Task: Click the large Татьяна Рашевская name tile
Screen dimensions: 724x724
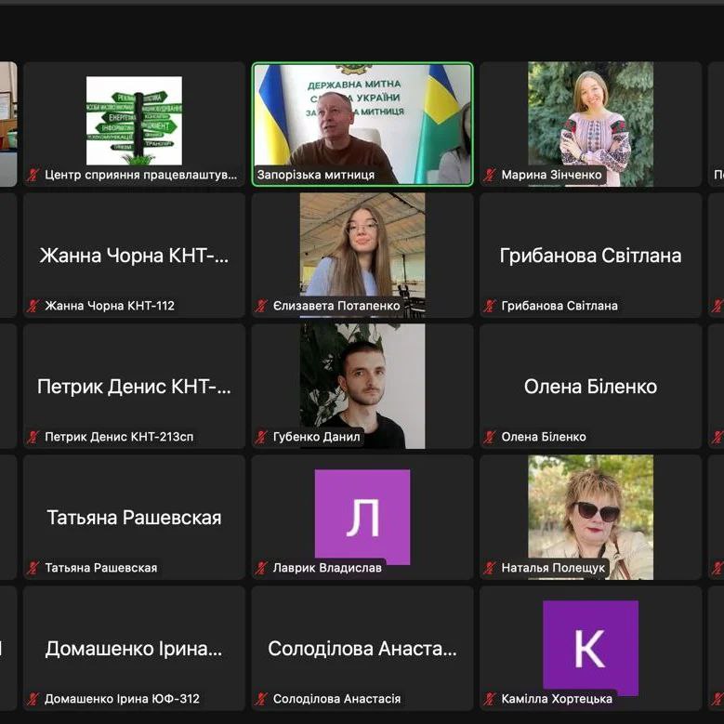Action: pyautogui.click(x=134, y=518)
